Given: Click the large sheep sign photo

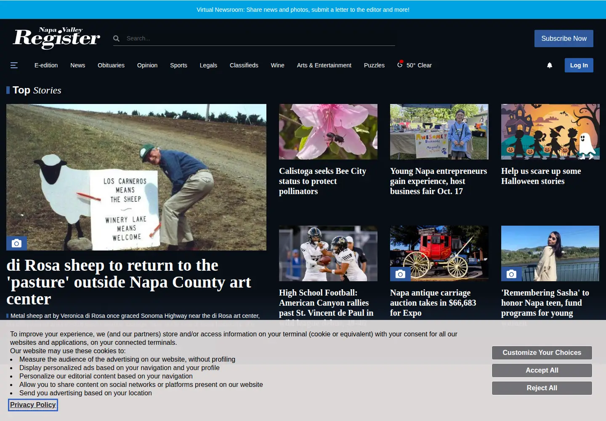Looking at the screenshot, I should coord(136,177).
